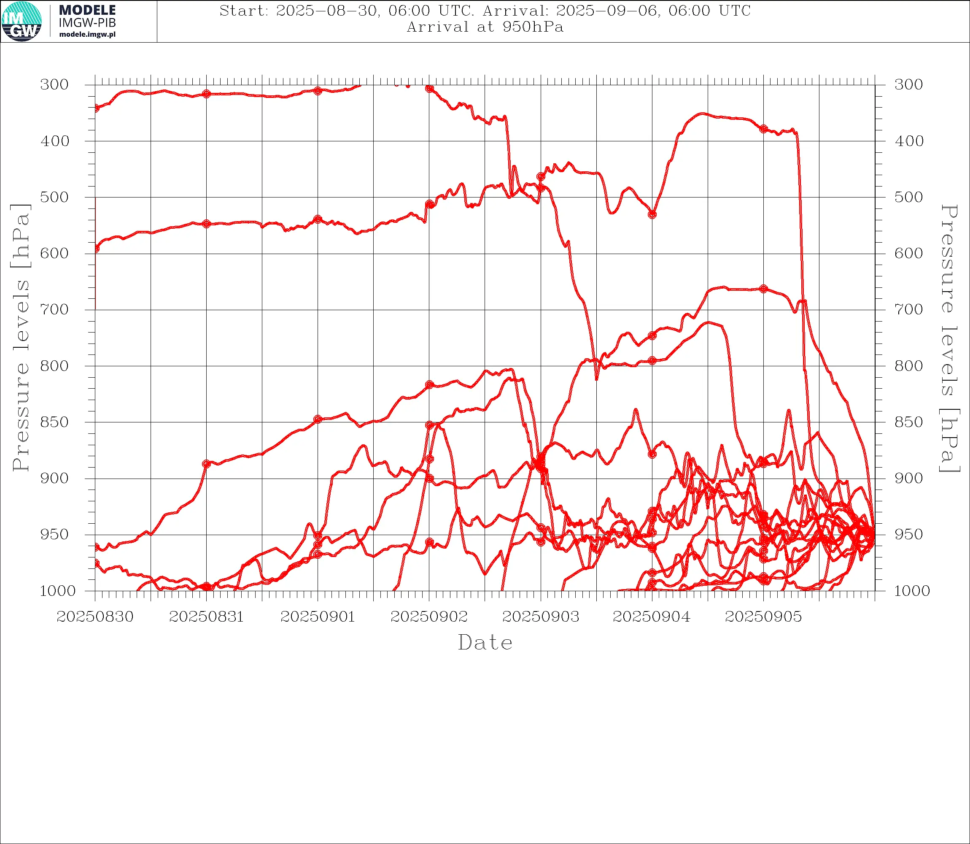970x844 pixels.
Task: Click the right axis 800 label
Action: [x=909, y=366]
